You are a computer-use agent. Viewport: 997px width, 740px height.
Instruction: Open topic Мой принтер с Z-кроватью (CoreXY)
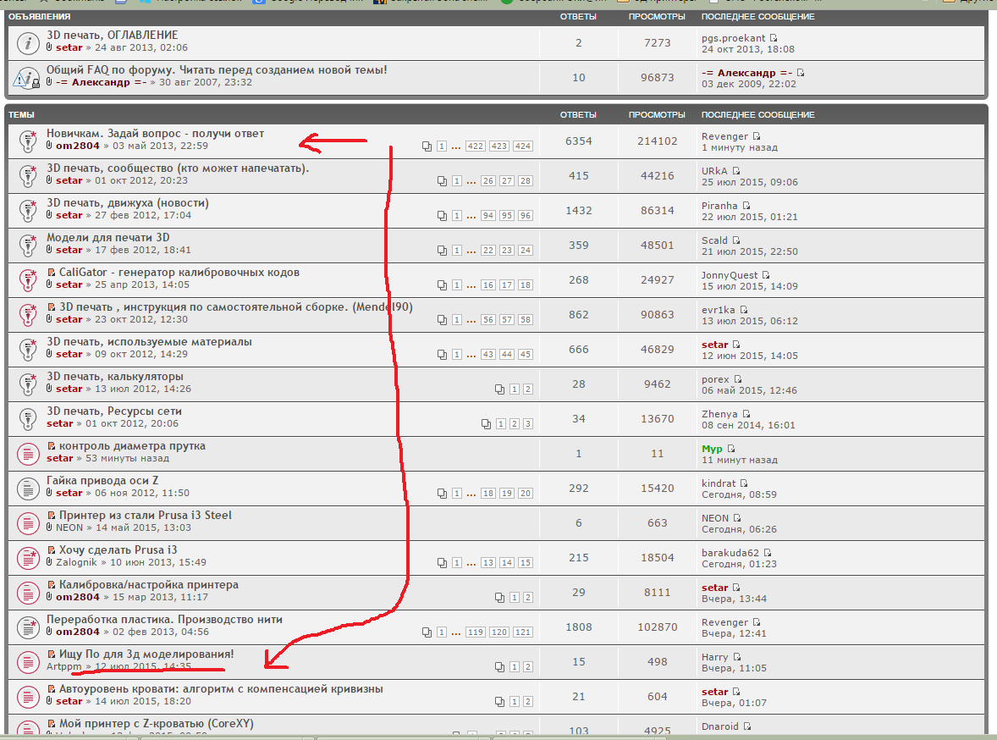coord(157,723)
